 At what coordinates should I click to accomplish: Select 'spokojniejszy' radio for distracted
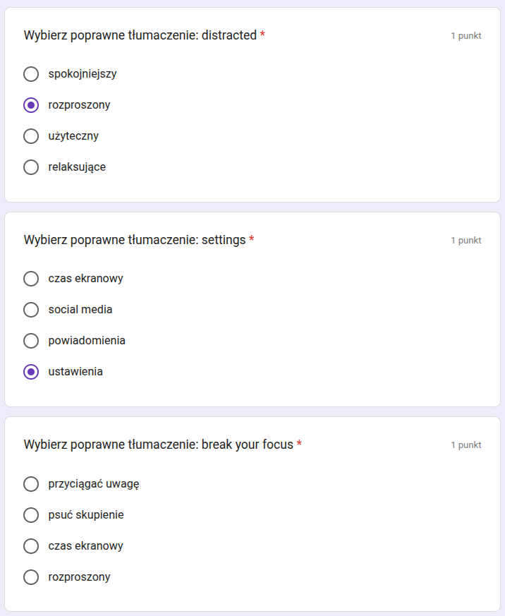31,74
